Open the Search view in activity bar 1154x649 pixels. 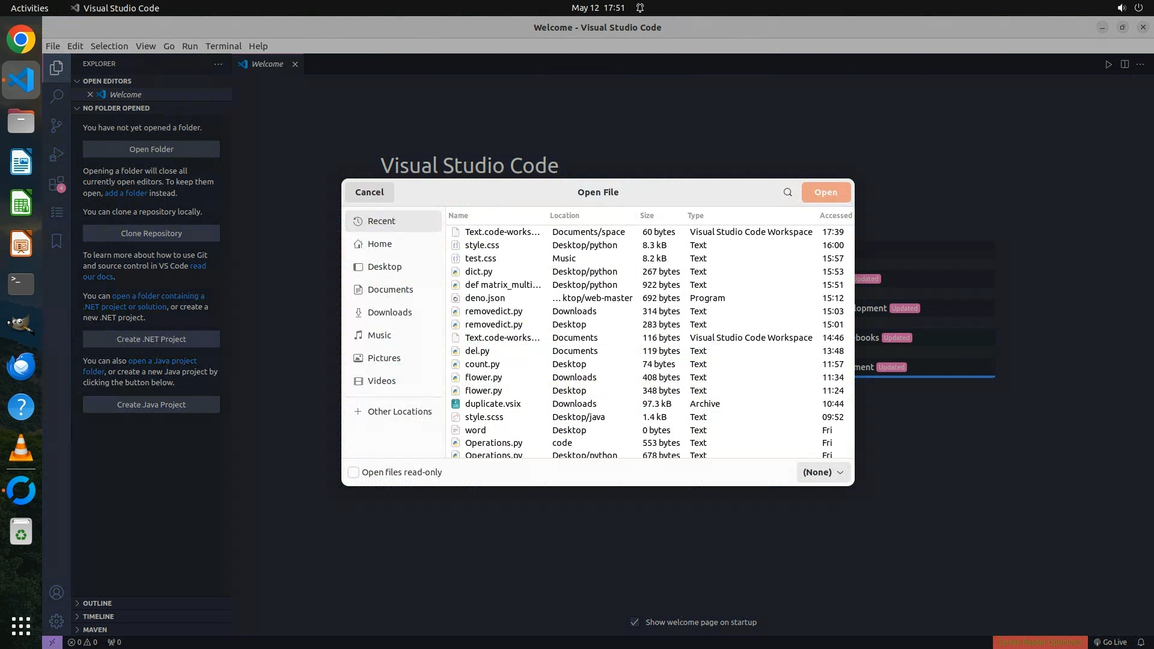coord(56,96)
